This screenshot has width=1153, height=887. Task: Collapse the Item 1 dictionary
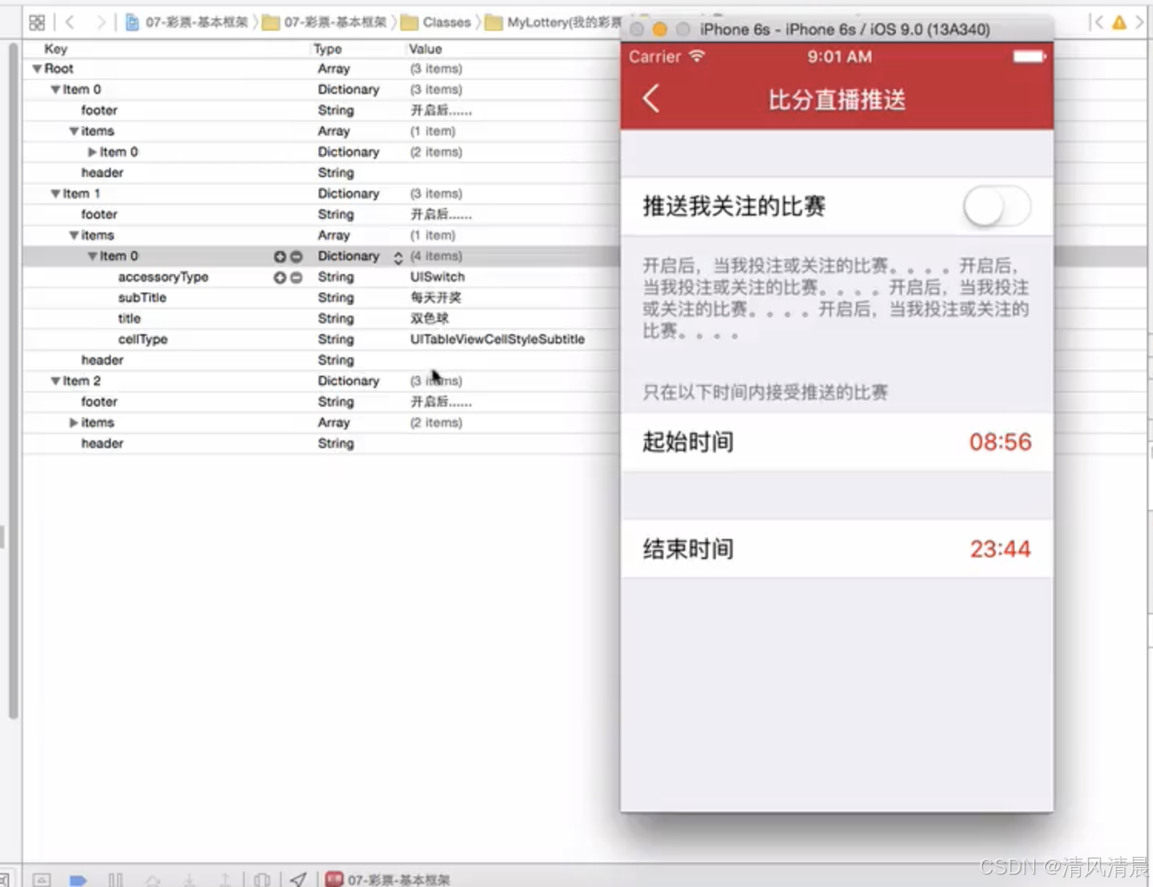[55, 193]
